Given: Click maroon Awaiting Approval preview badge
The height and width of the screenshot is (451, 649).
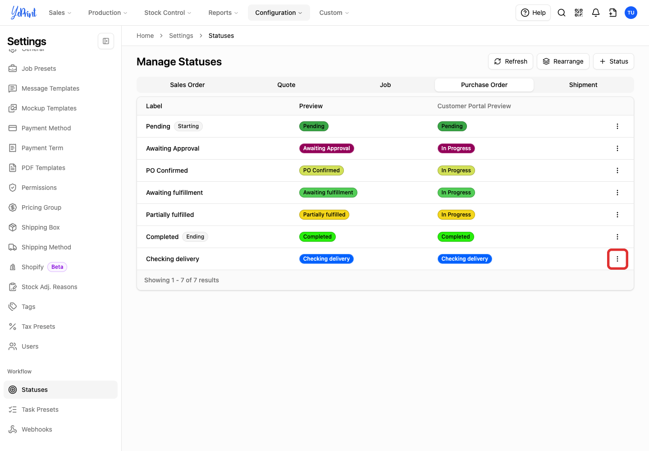Looking at the screenshot, I should 327,148.
